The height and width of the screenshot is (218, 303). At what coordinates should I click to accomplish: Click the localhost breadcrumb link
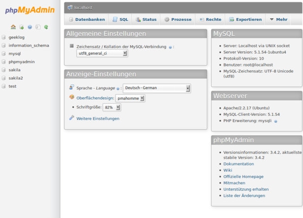click(83, 7)
